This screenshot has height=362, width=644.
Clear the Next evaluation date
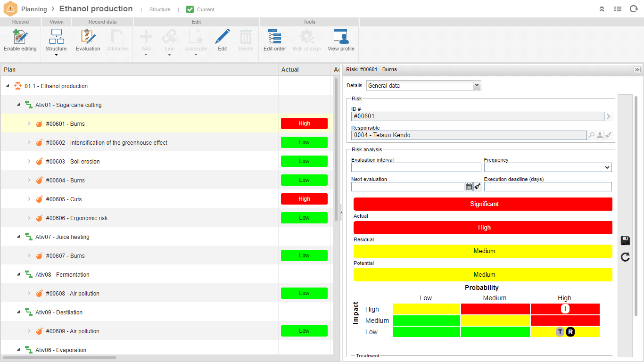(x=477, y=187)
